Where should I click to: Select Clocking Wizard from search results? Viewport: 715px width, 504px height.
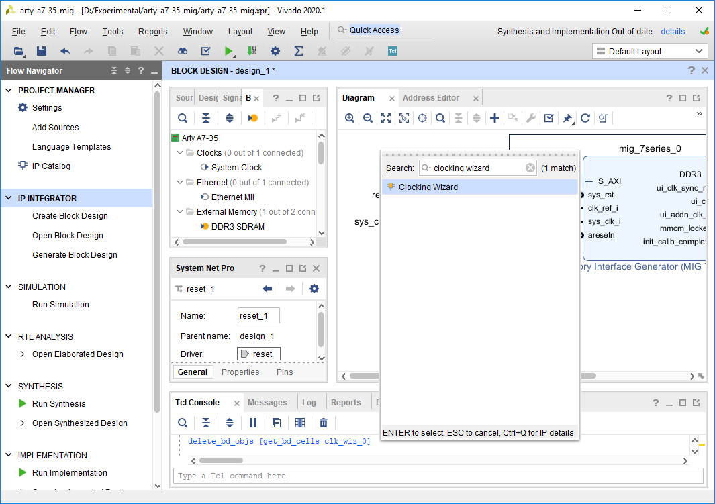click(480, 187)
